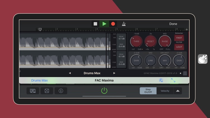The height and width of the screenshot is (118, 210).
Task: Start recording with the red record button
Action: [113, 24]
